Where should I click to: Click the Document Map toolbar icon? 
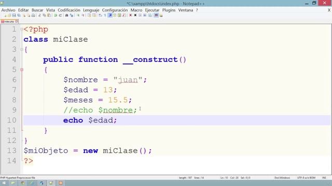click(x=119, y=16)
